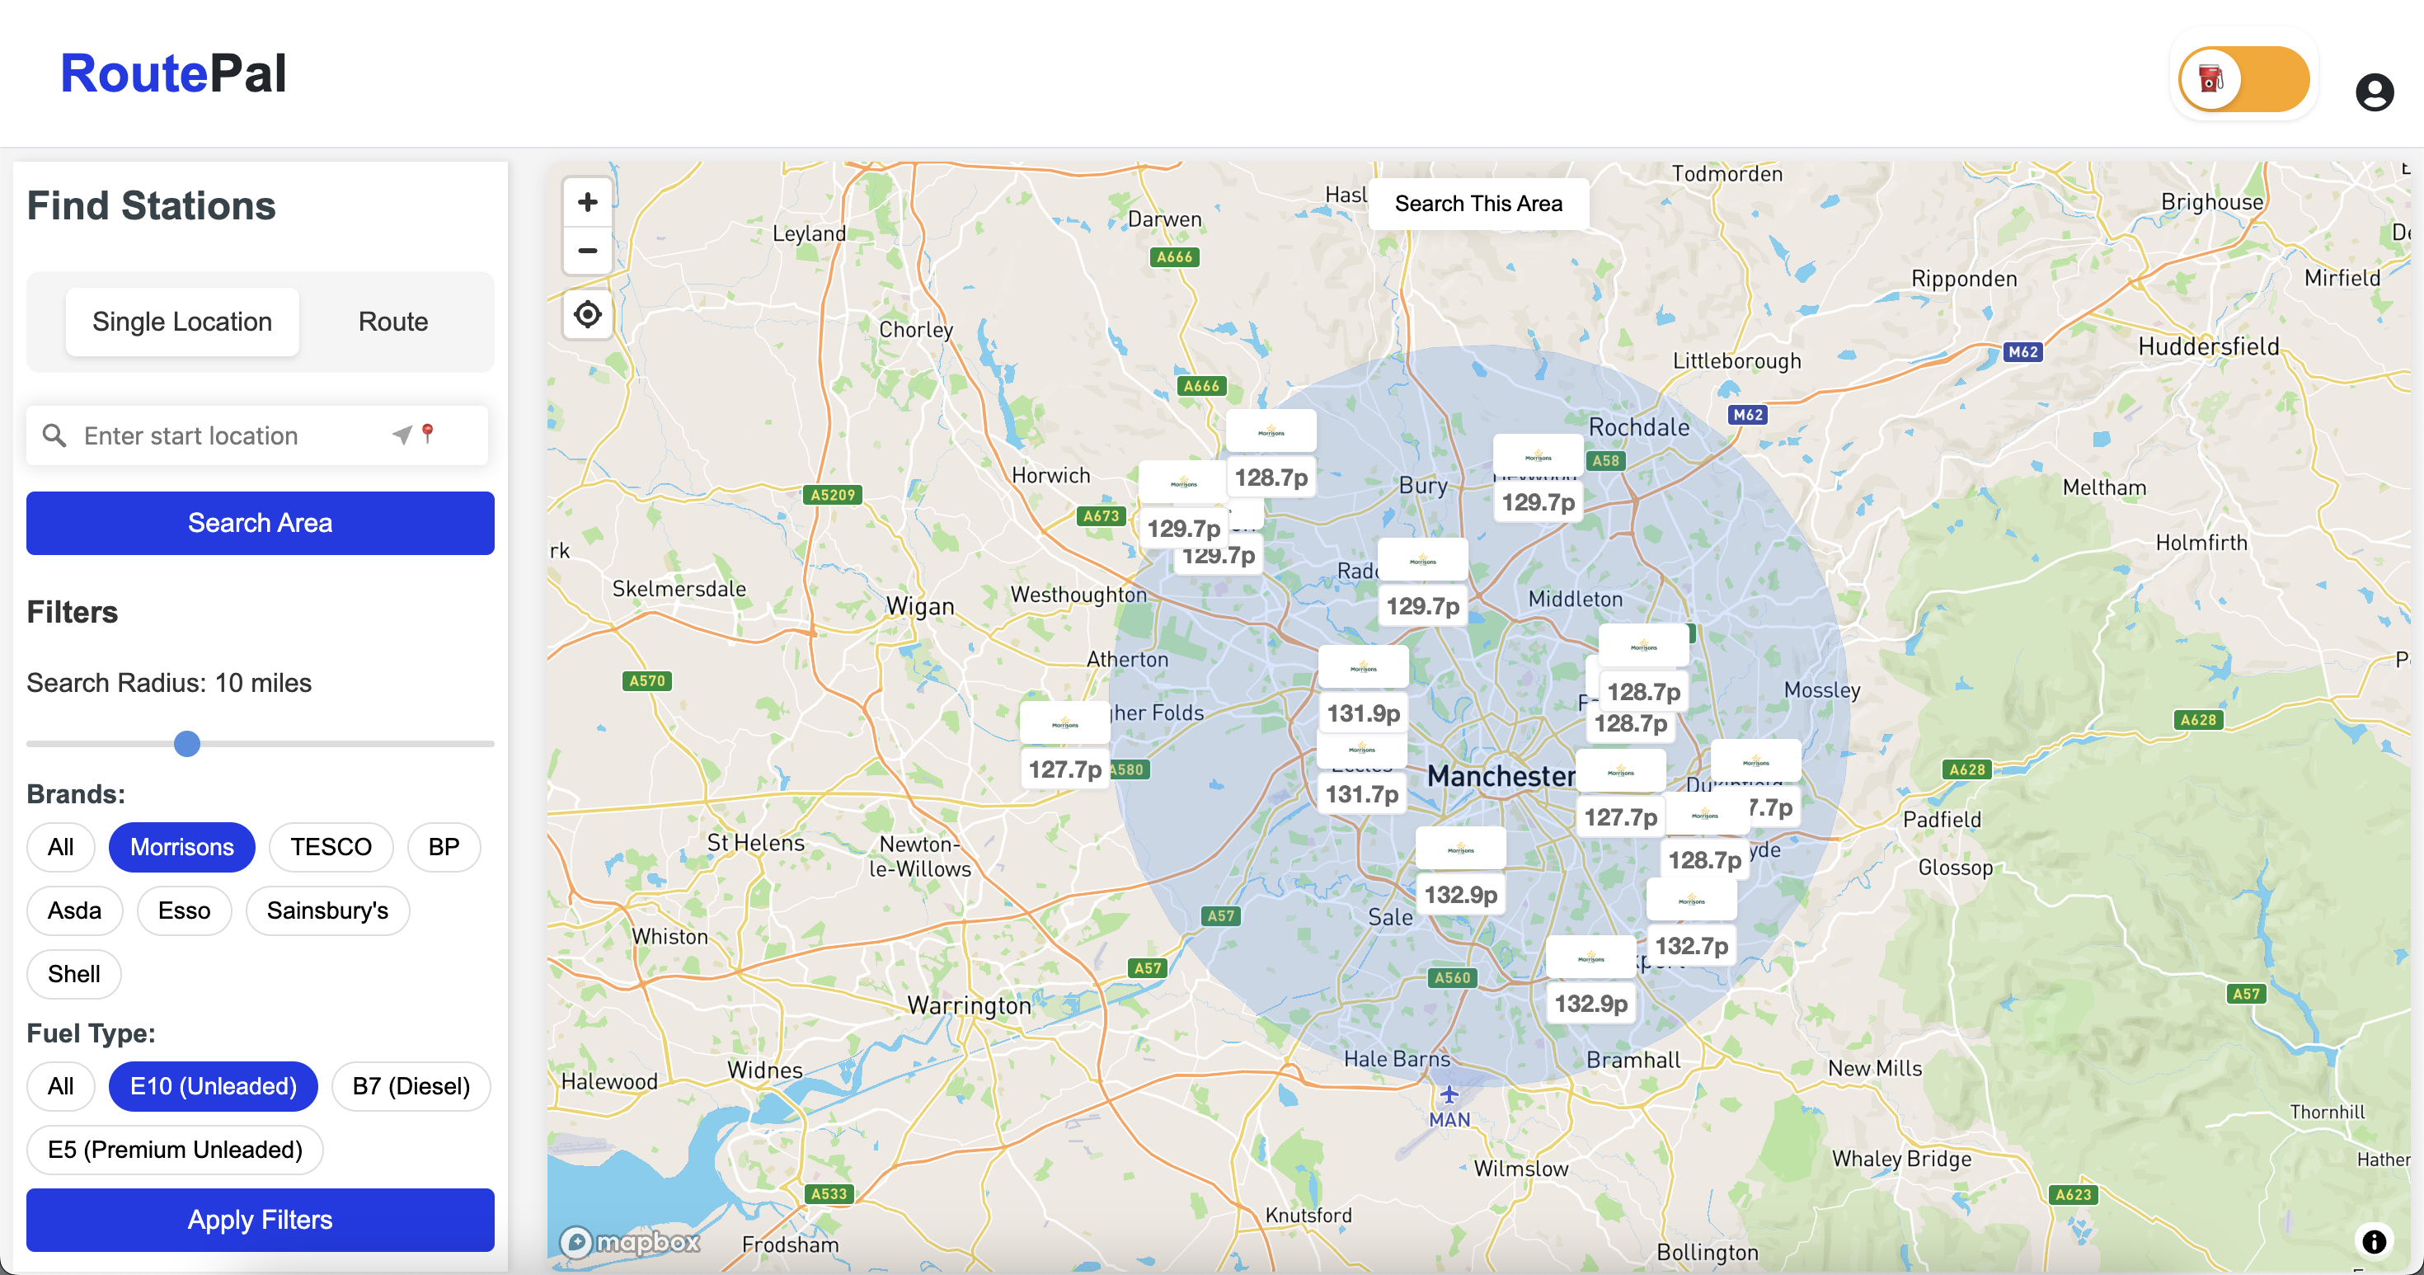2424x1275 pixels.
Task: Select the Morrisons marker priced 129.7p near Rochdale
Action: pyautogui.click(x=1538, y=456)
